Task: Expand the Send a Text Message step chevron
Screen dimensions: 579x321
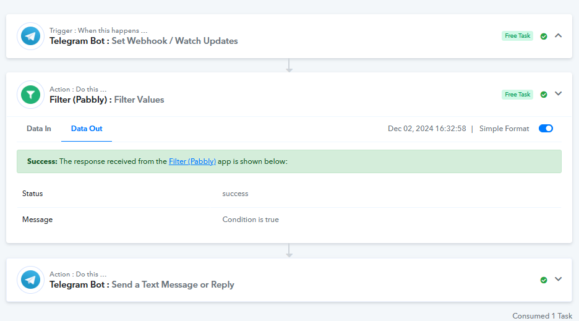Action: pos(559,280)
